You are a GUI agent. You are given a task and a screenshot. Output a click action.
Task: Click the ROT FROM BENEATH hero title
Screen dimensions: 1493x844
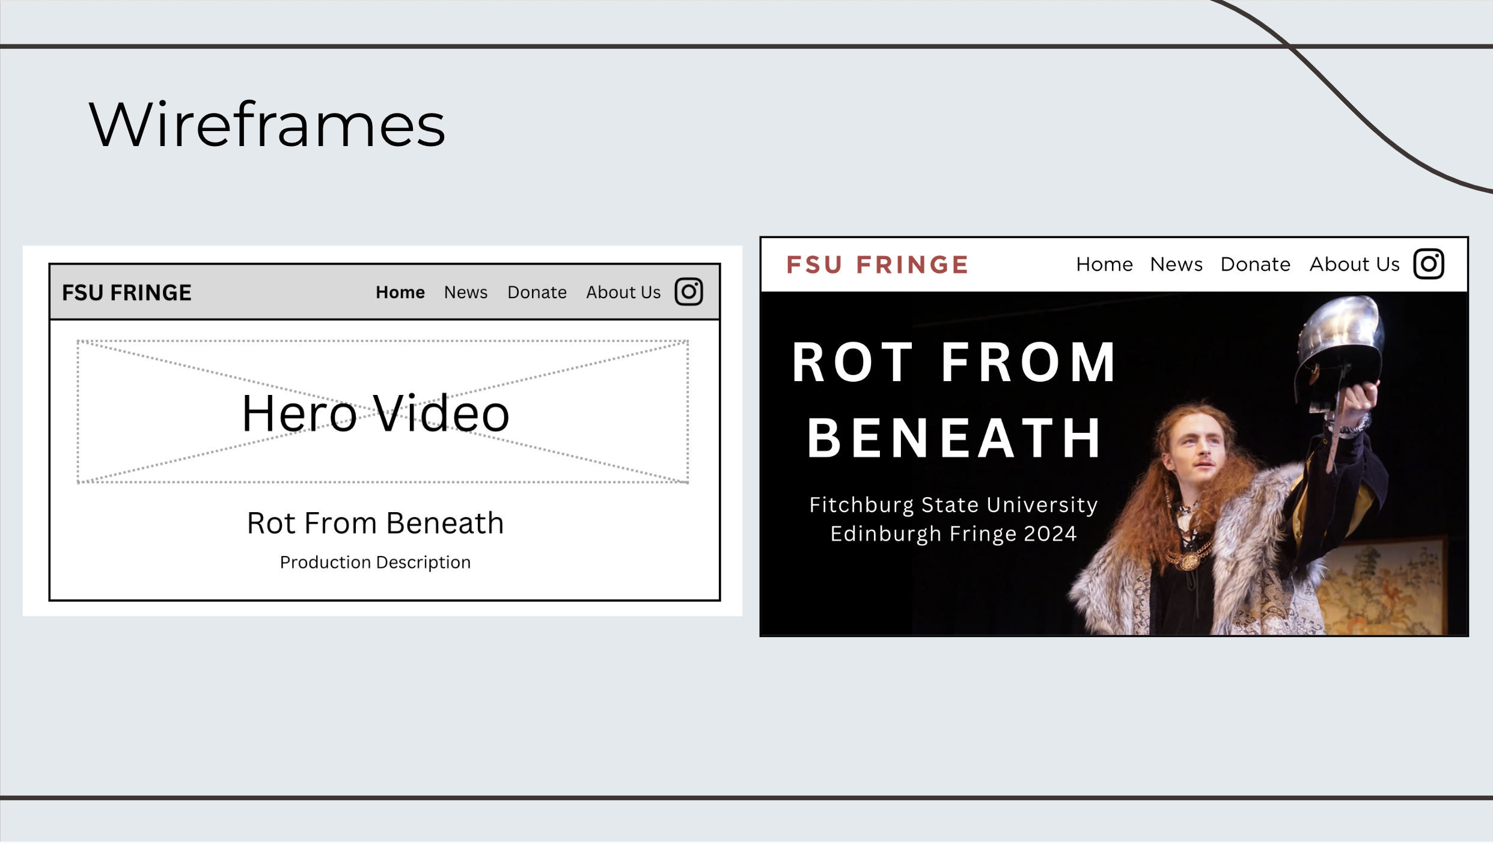pyautogui.click(x=954, y=400)
